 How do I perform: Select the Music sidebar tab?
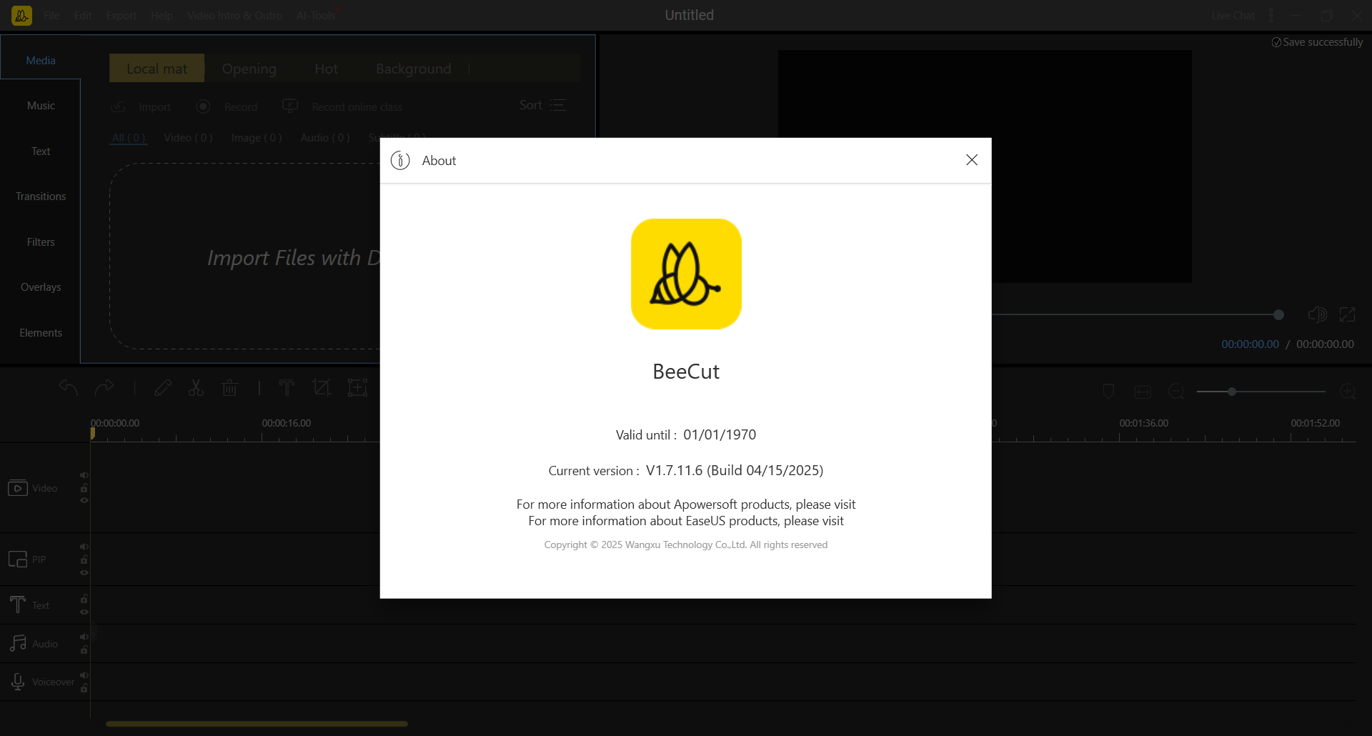[41, 106]
